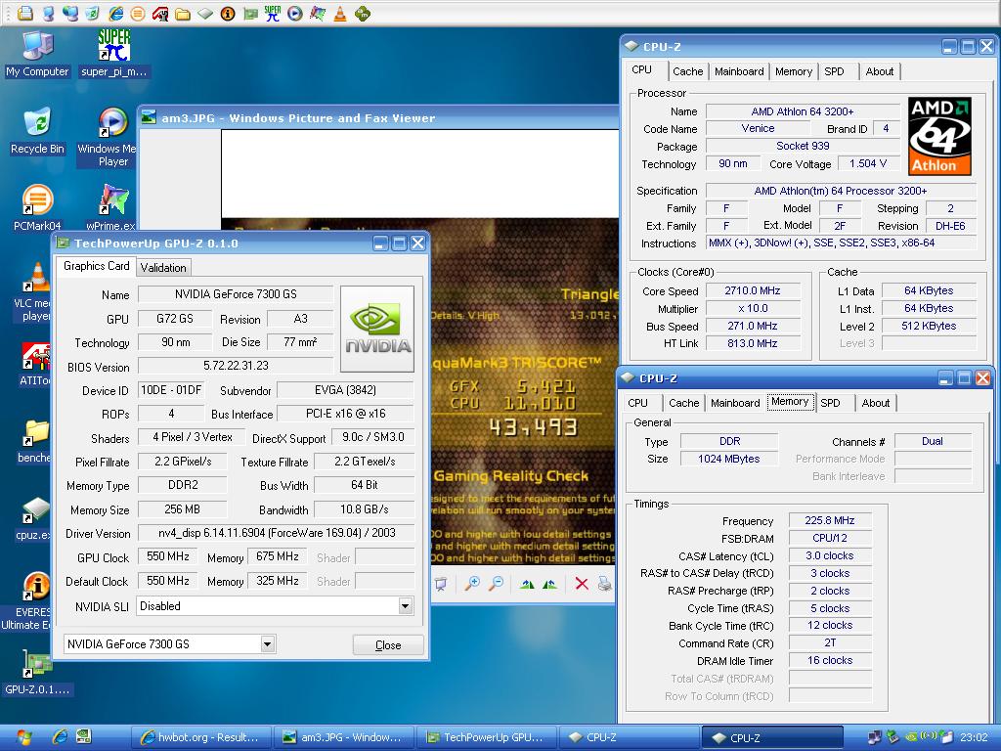Image resolution: width=1001 pixels, height=751 pixels.
Task: Click the Command Rate 2T value
Action: tap(829, 643)
